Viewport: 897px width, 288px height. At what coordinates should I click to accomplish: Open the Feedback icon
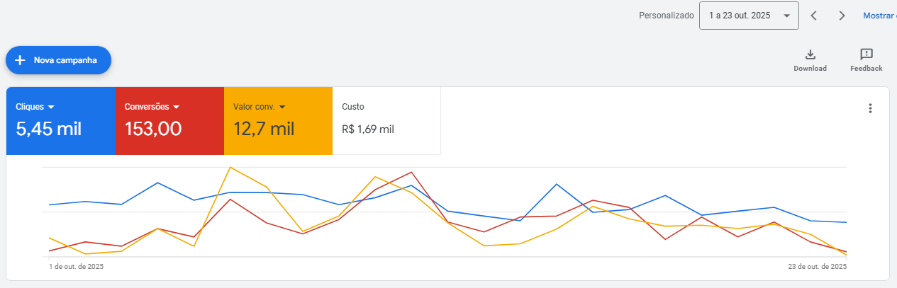coord(866,54)
